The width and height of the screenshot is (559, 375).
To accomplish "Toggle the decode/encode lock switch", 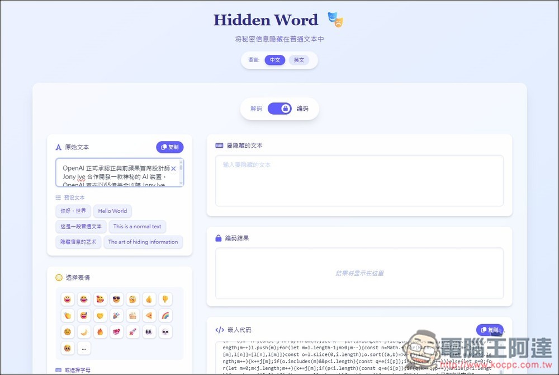I will tap(279, 109).
